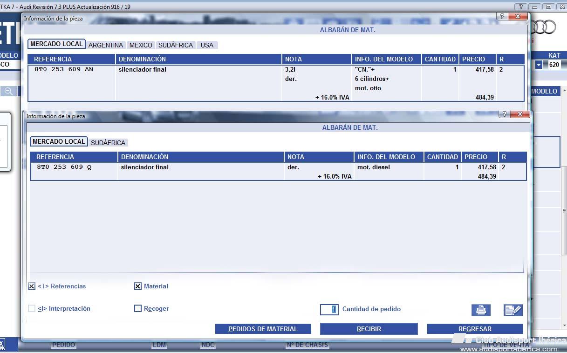The width and height of the screenshot is (567, 353).
Task: Click total 484,39 in the 609 AN row
Action: (x=485, y=98)
